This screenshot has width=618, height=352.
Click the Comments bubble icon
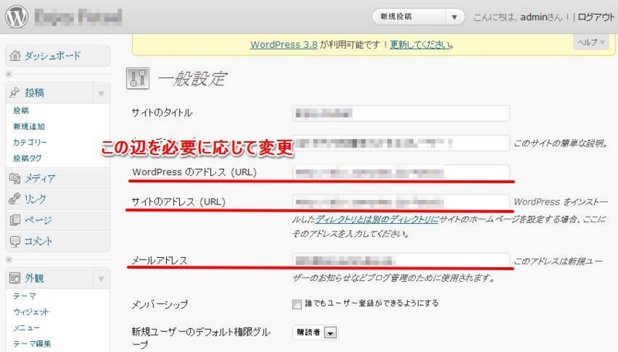click(15, 241)
